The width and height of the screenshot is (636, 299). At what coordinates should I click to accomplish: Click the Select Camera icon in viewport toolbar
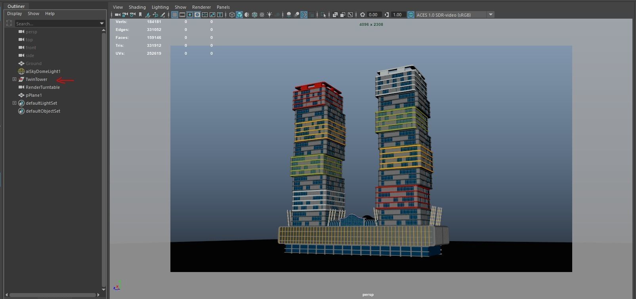(117, 15)
